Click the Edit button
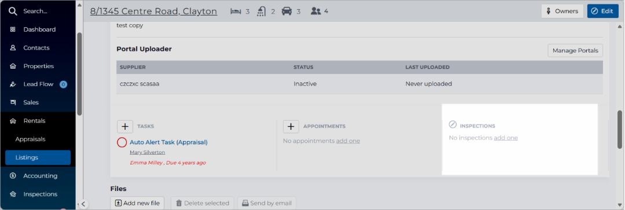 [x=602, y=11]
